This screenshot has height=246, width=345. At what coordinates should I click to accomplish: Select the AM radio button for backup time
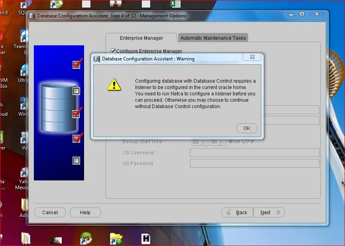(x=231, y=142)
